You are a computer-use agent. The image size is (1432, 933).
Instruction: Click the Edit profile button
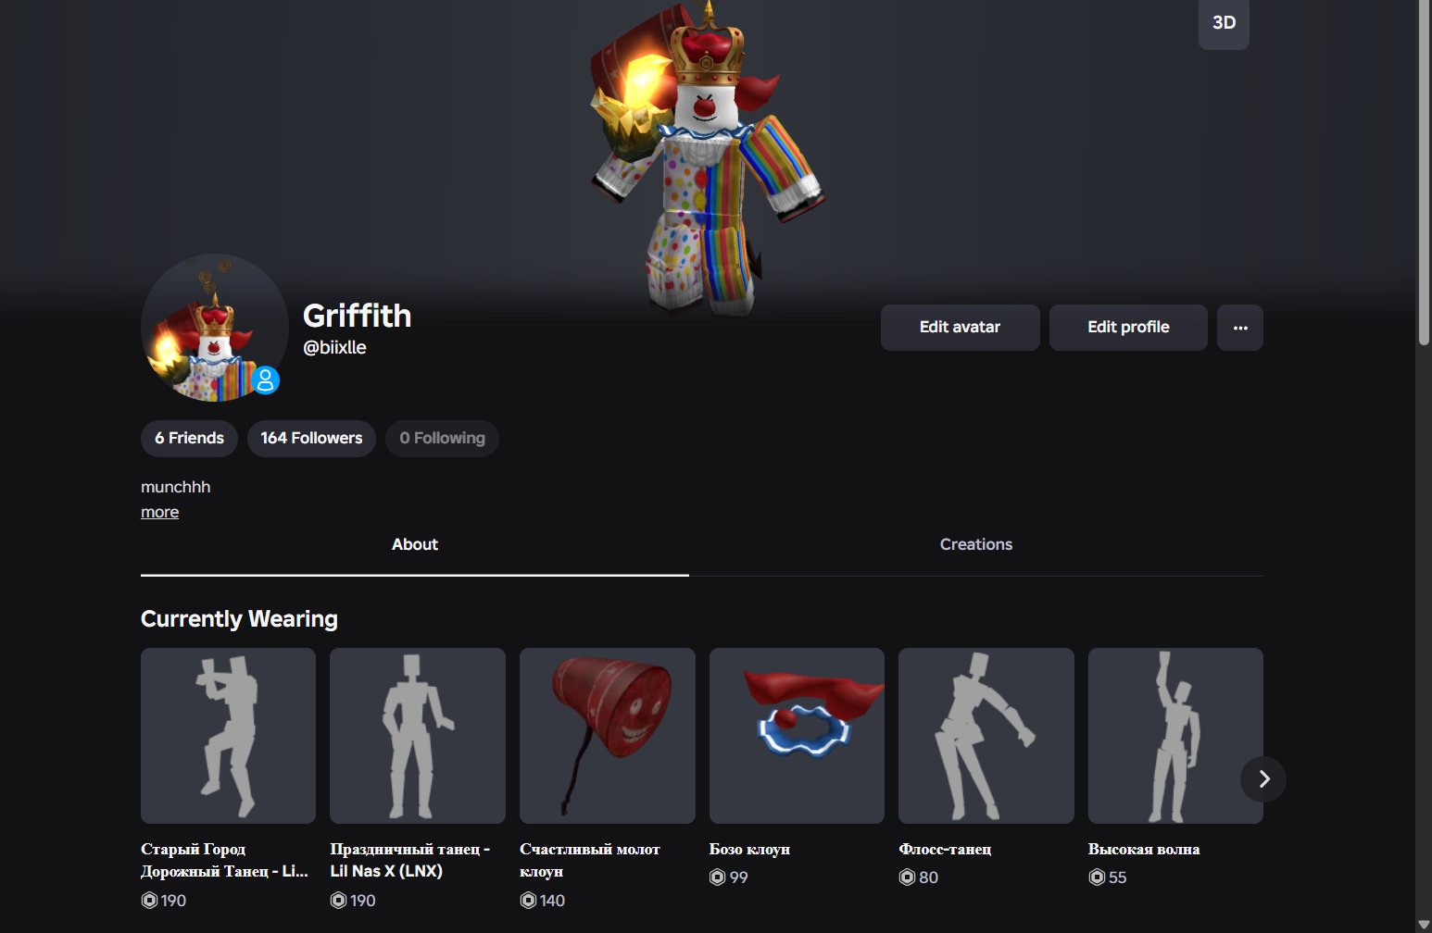point(1128,328)
